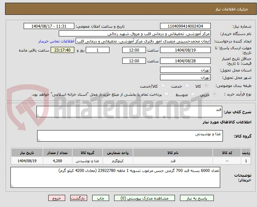257x207 pixels.
Task: Click the شرح کلی نیاز text area
Action: (x=129, y=112)
